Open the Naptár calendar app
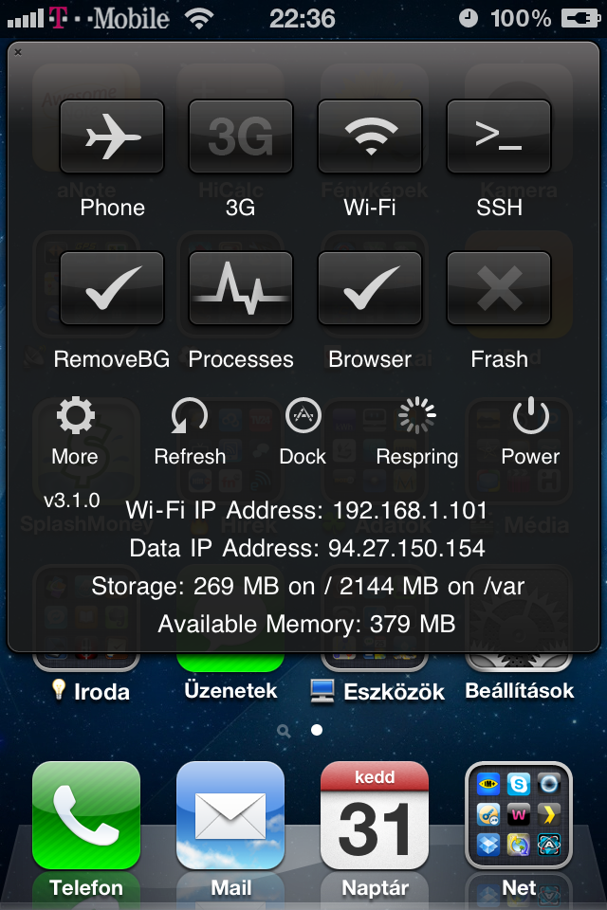The width and height of the screenshot is (607, 910). (375, 815)
